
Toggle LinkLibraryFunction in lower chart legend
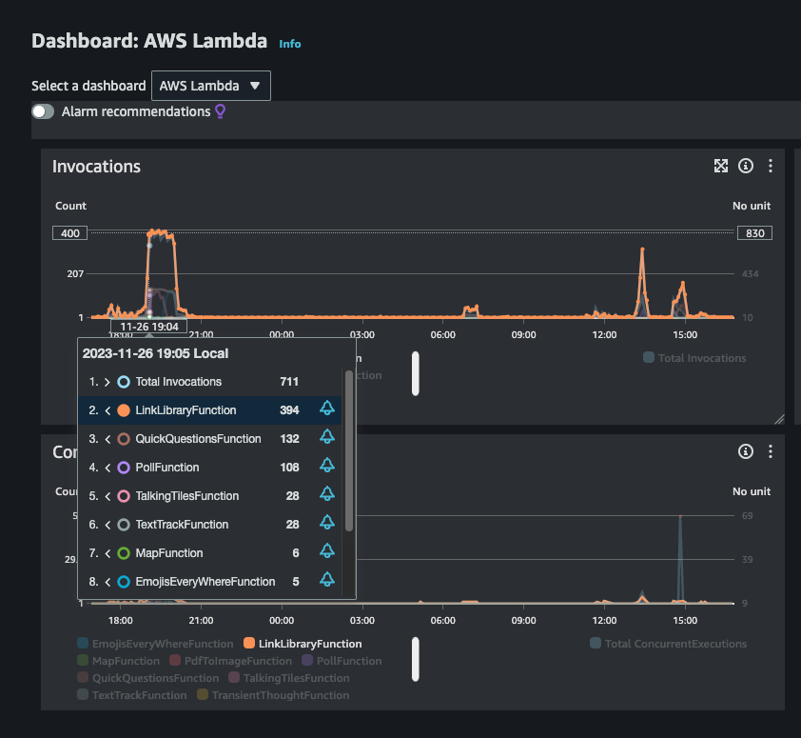coord(303,644)
